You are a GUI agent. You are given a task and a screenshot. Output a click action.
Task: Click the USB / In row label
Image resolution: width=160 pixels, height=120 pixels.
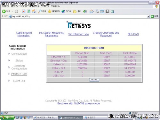tap(59, 72)
